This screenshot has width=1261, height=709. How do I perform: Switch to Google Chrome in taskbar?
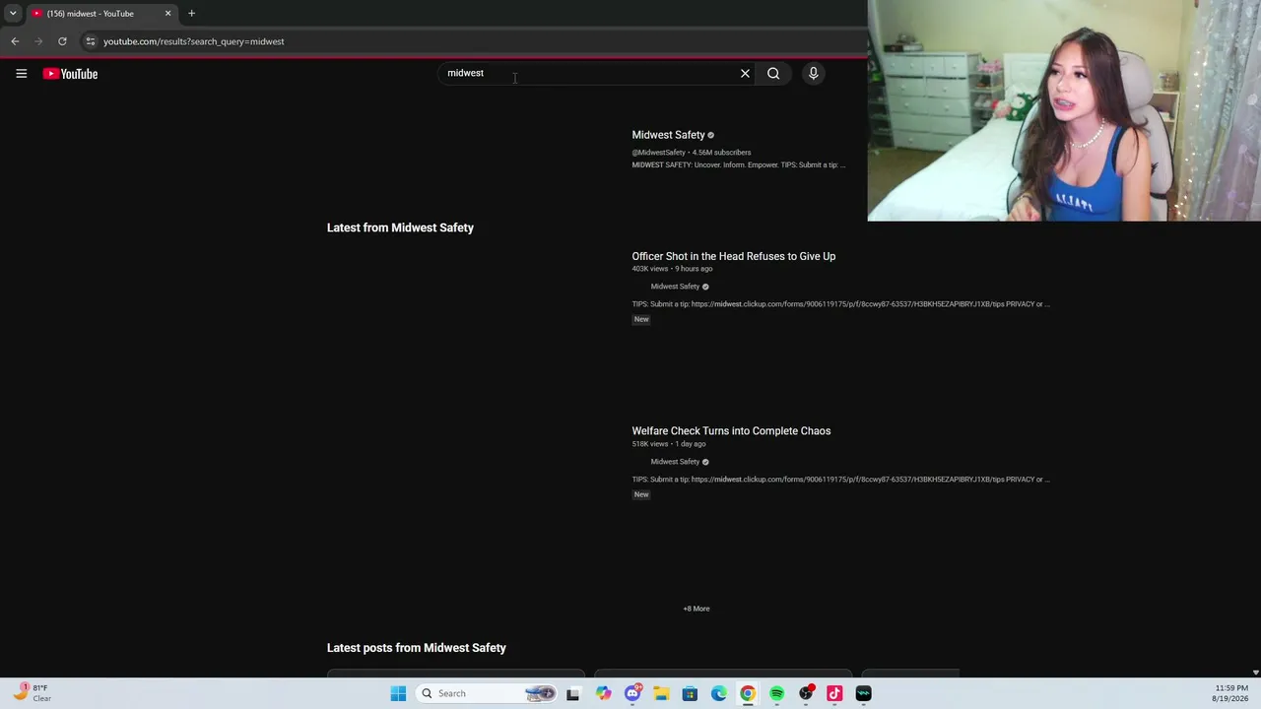748,693
